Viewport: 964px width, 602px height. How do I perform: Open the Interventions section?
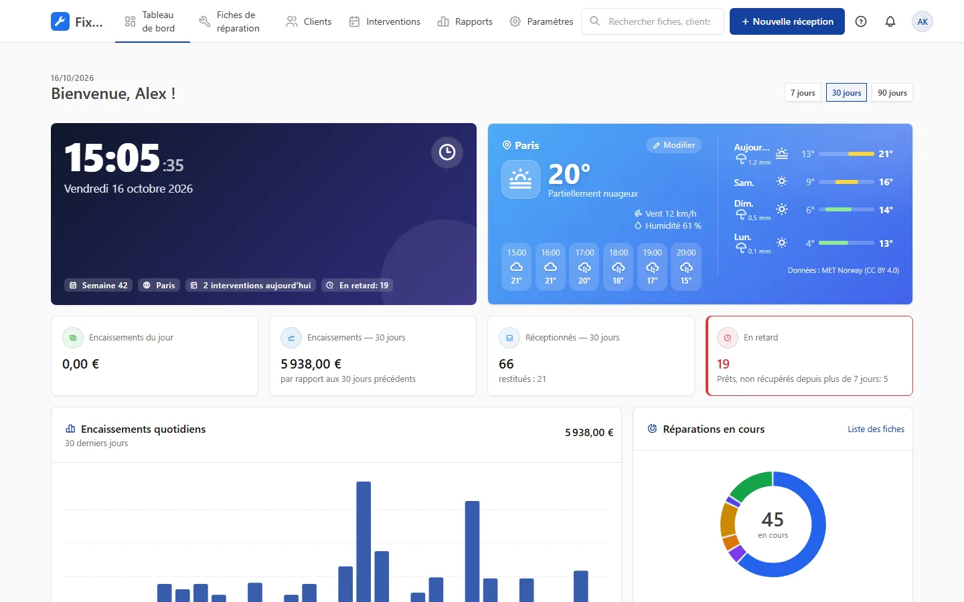pos(384,21)
